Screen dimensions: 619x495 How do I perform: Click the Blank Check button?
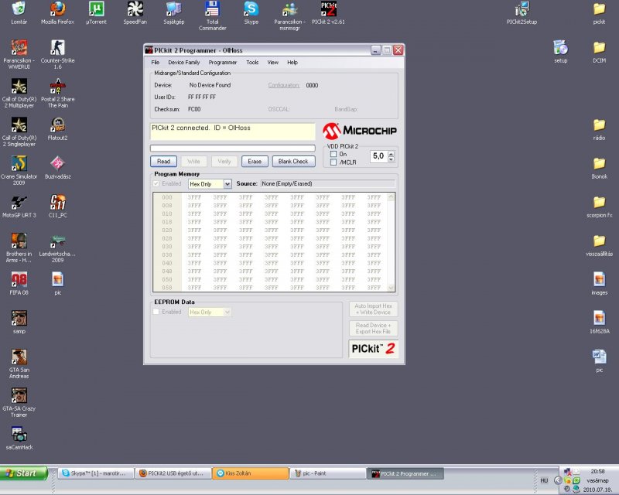[293, 162]
